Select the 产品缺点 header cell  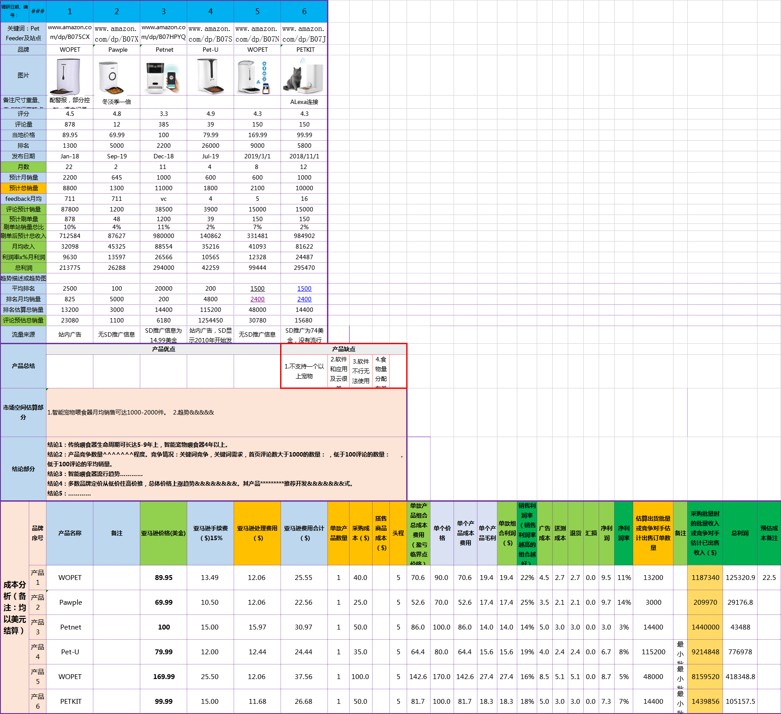tap(344, 349)
